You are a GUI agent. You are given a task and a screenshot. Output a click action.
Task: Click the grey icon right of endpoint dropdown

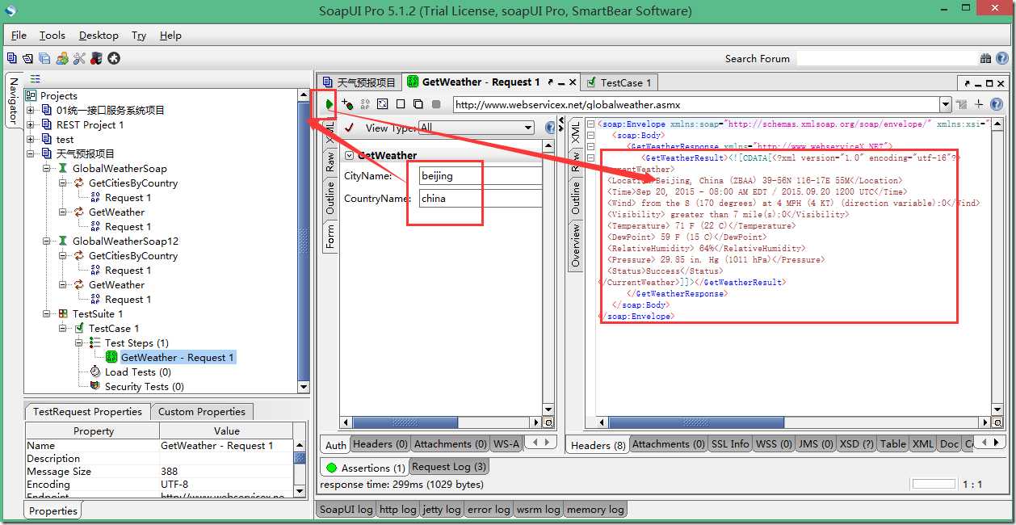tap(962, 104)
